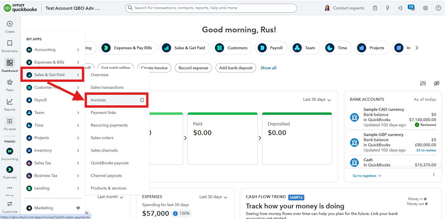
Task: Select Sales orders in submenu
Action: coord(102,138)
